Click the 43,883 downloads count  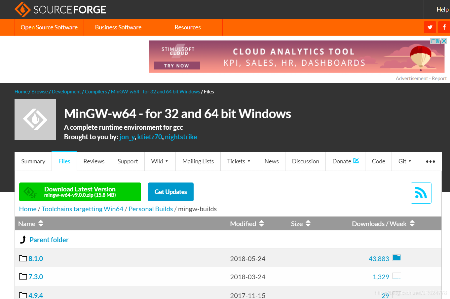tap(379, 259)
